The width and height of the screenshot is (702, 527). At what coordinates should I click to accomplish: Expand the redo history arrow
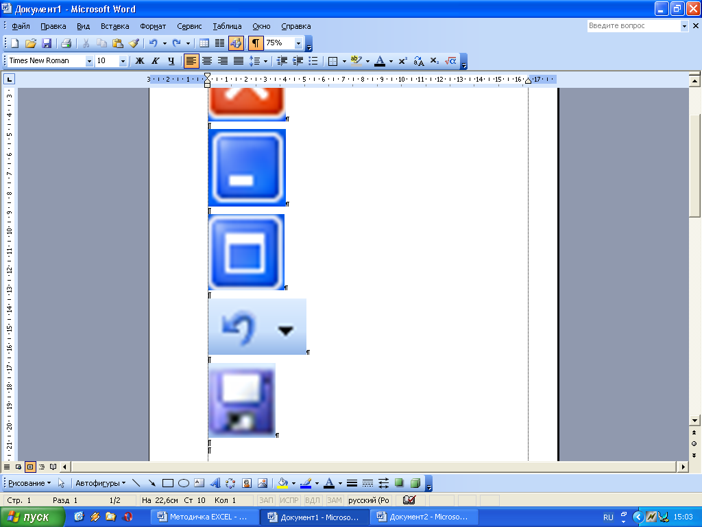point(188,43)
